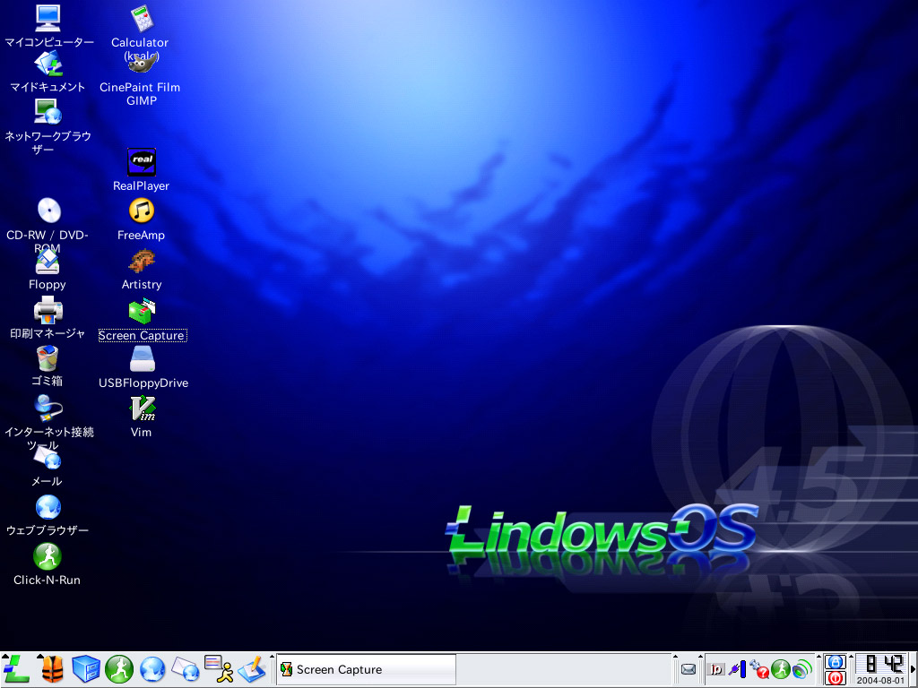
Task: Click the date text 2004-08-01
Action: (881, 681)
